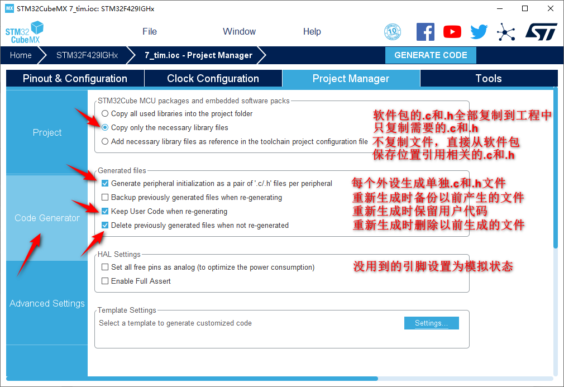Viewport: 564px width, 387px height.
Task: Click the ST logo icon
Action: [541, 32]
